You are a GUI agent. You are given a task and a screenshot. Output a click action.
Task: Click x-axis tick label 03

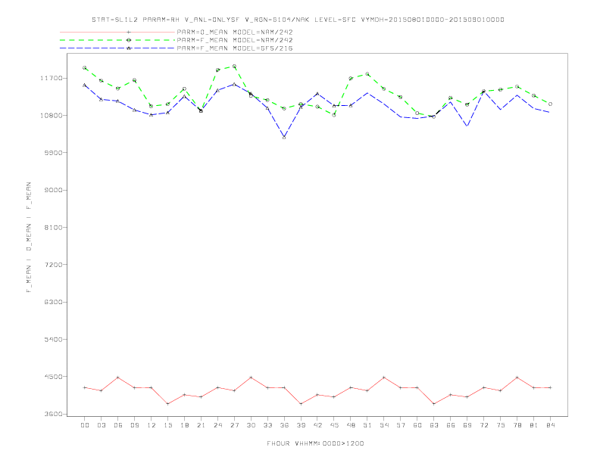[101, 425]
